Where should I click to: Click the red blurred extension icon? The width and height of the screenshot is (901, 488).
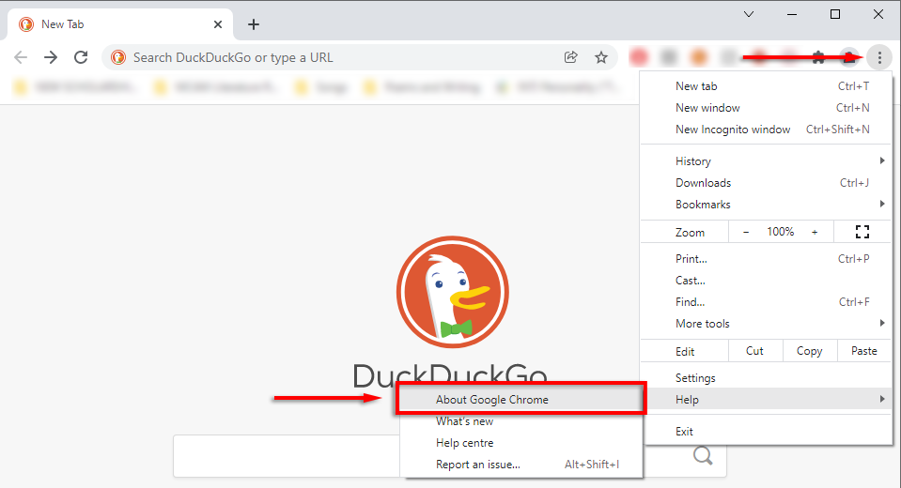click(639, 57)
